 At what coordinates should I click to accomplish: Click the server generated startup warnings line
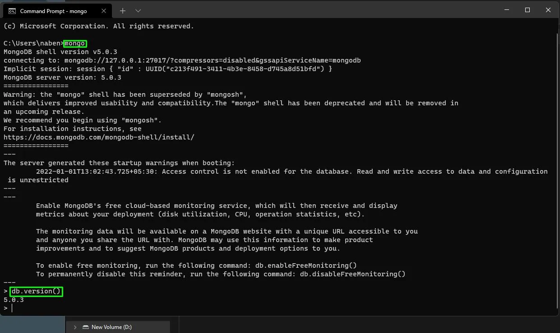(119, 163)
